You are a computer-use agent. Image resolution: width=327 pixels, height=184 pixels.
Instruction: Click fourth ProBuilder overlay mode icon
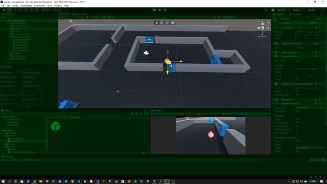point(173,22)
